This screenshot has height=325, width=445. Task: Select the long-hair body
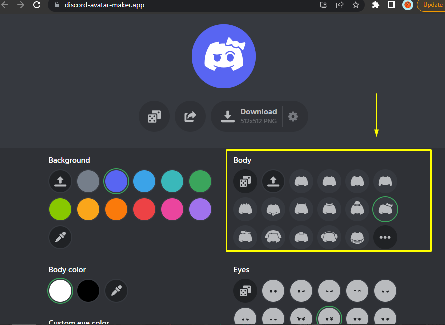pos(273,237)
